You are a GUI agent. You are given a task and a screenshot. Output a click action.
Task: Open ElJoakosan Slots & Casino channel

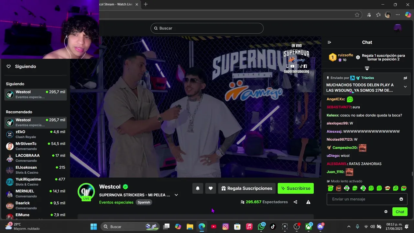point(36,170)
